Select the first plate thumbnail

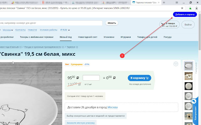click(x=188, y=66)
